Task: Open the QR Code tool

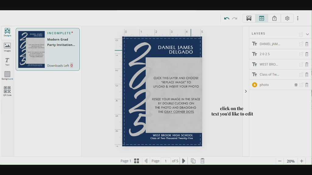Action: 7,91
